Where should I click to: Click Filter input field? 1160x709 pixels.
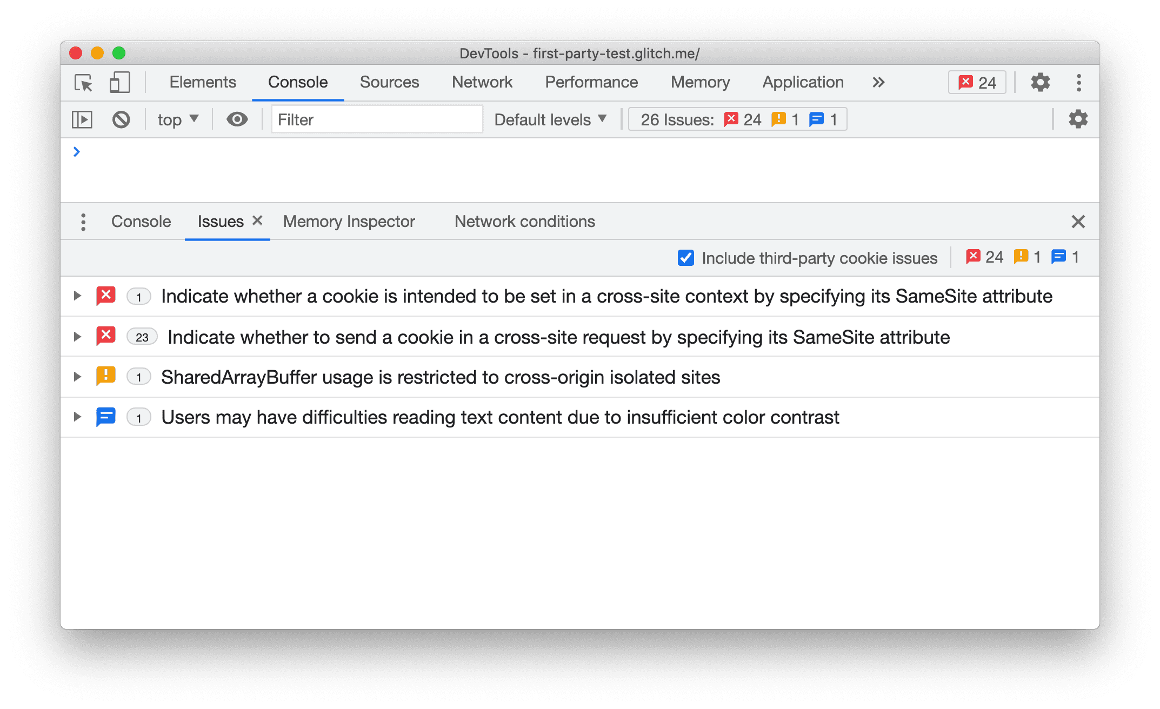coord(372,119)
